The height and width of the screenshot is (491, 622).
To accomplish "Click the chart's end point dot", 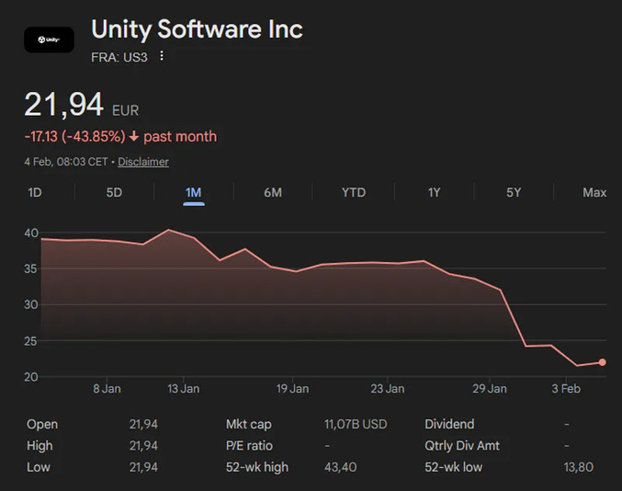I will (603, 362).
